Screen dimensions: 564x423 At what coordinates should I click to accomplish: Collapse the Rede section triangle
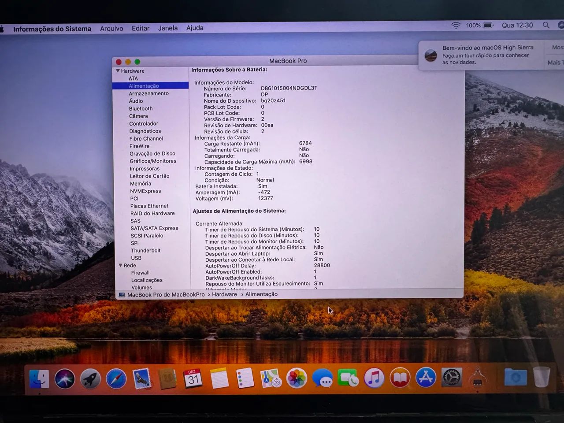(x=120, y=265)
